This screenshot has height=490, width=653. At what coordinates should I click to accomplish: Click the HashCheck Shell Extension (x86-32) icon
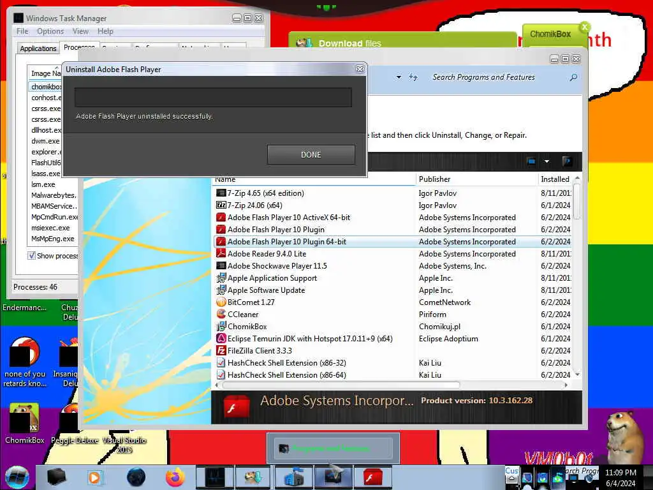pos(221,362)
